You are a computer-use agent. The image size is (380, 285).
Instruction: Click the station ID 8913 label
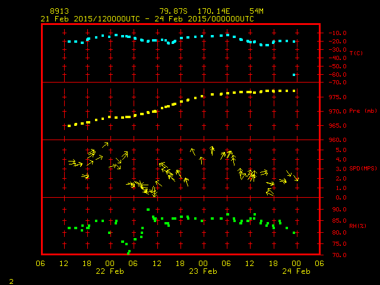click(60, 11)
